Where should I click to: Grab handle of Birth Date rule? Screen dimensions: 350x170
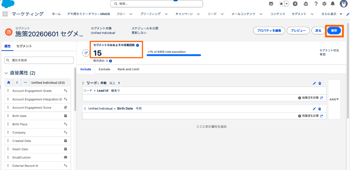tap(85, 109)
